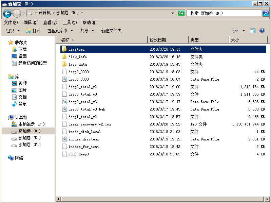Screen dimensions: 271x203
Task: Go back with the blue Back arrow
Action: pos(7,13)
